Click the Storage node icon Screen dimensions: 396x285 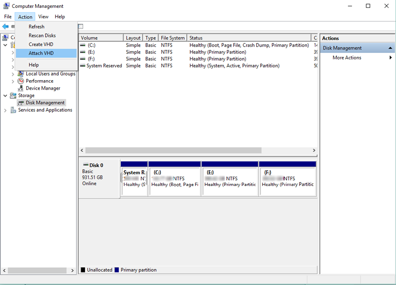point(13,95)
